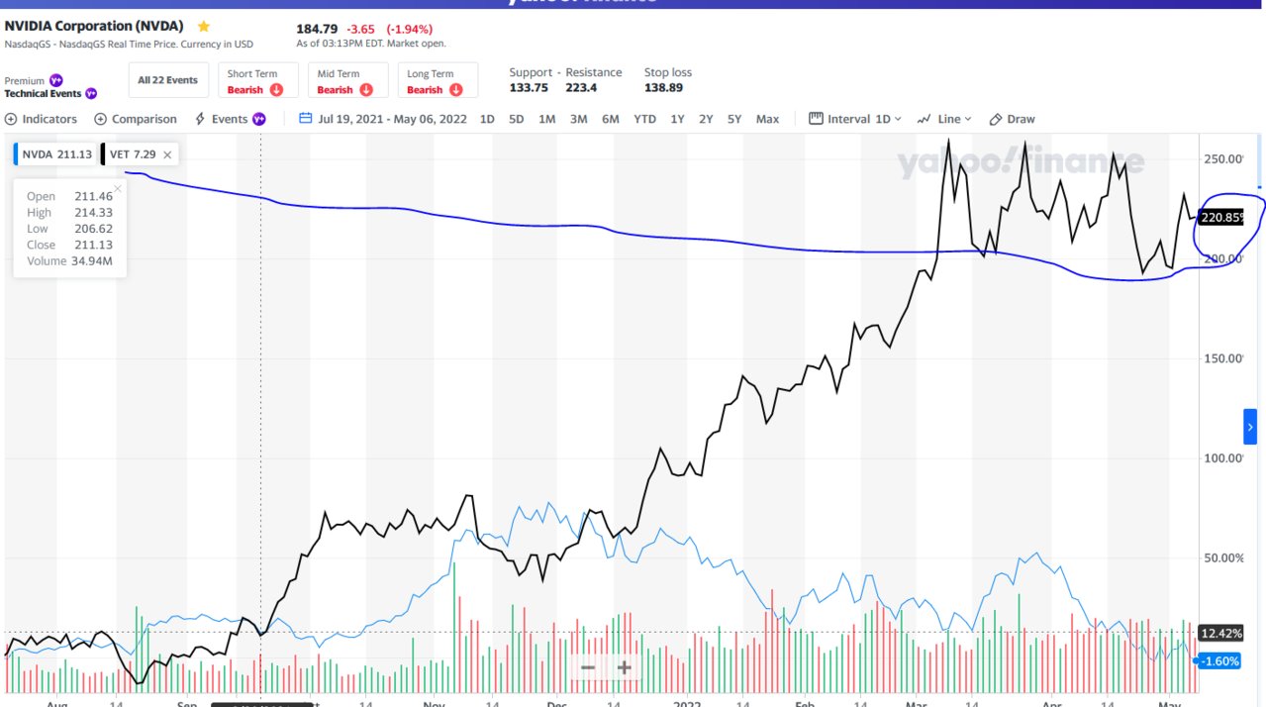Pick the 5Y time range
Viewport: 1266px width, 707px height.
734,119
